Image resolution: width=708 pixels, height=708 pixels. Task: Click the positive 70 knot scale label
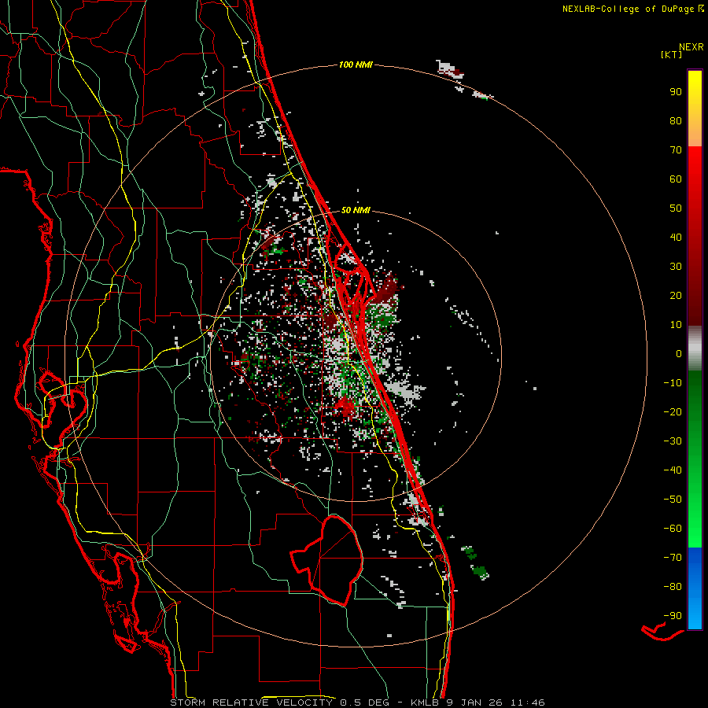(x=676, y=150)
